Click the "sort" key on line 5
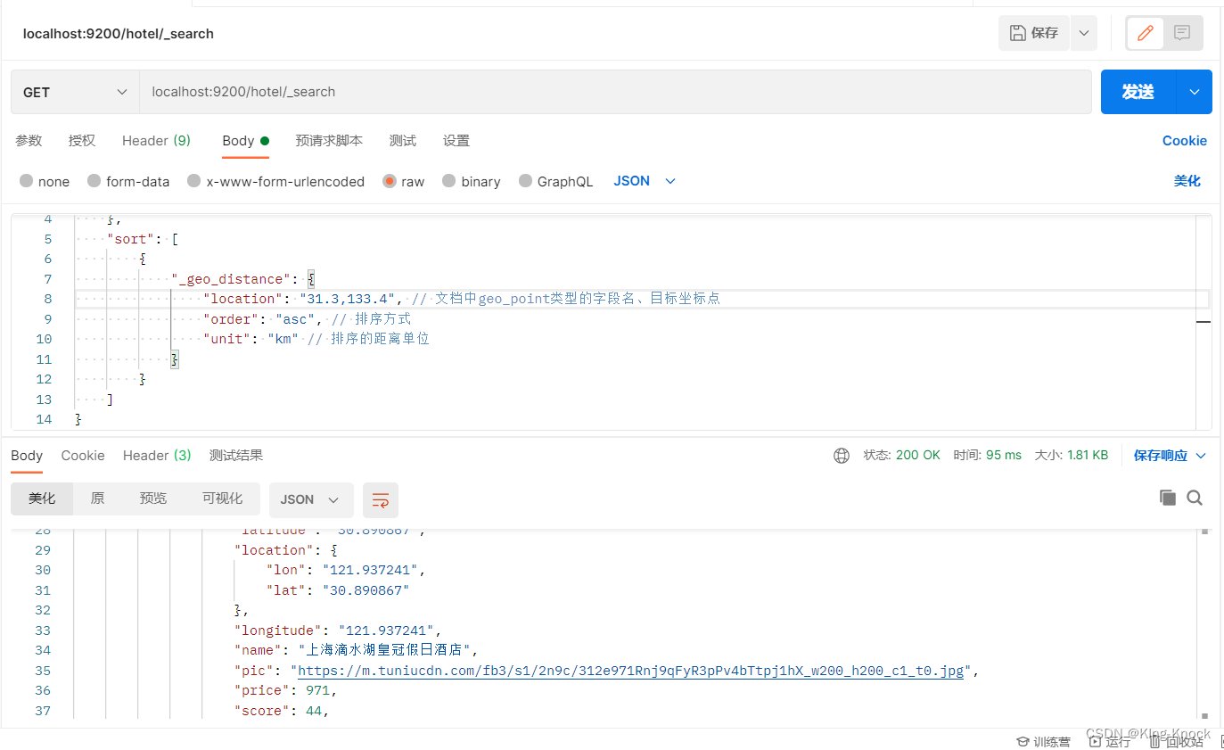This screenshot has height=750, width=1224. [x=129, y=239]
